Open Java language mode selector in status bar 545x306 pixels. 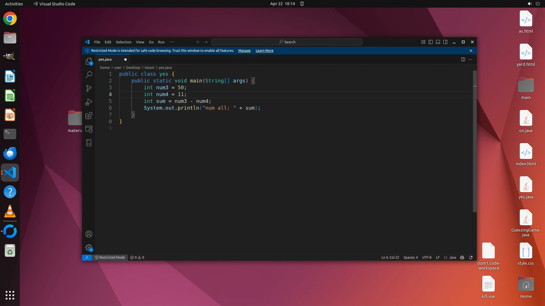point(452,258)
